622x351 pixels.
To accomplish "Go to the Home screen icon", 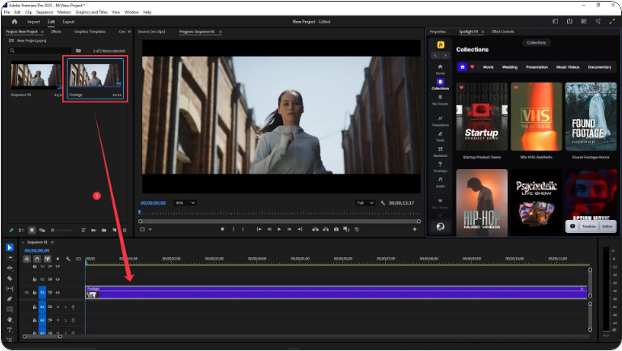I will click(15, 22).
